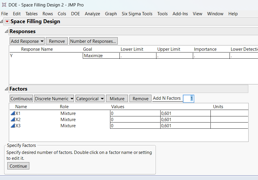Click the Number of Responses button
Screen dimensions: 258x180
click(x=93, y=41)
